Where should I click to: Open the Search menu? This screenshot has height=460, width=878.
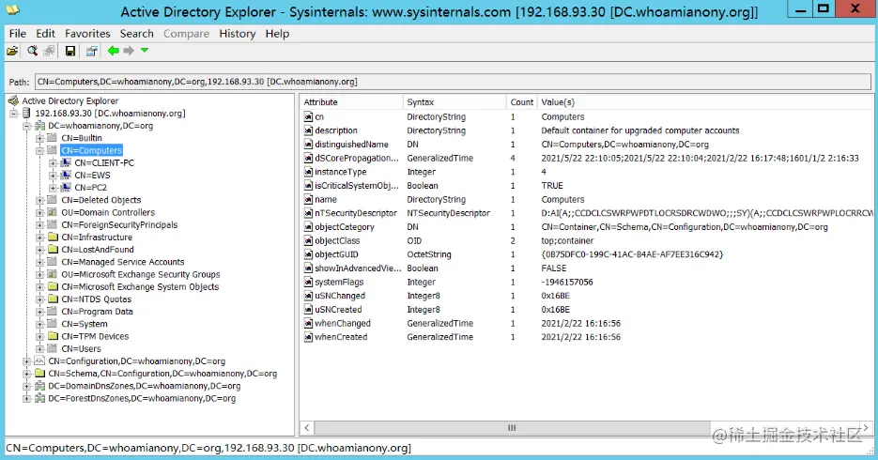(136, 34)
